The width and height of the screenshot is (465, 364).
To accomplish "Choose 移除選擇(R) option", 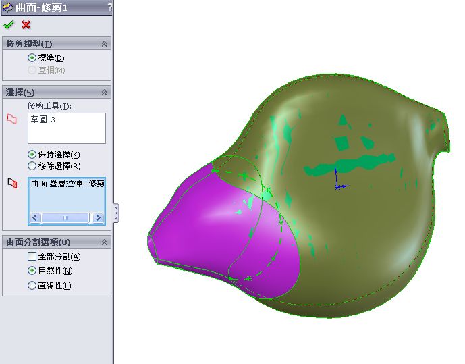I will tap(32, 166).
